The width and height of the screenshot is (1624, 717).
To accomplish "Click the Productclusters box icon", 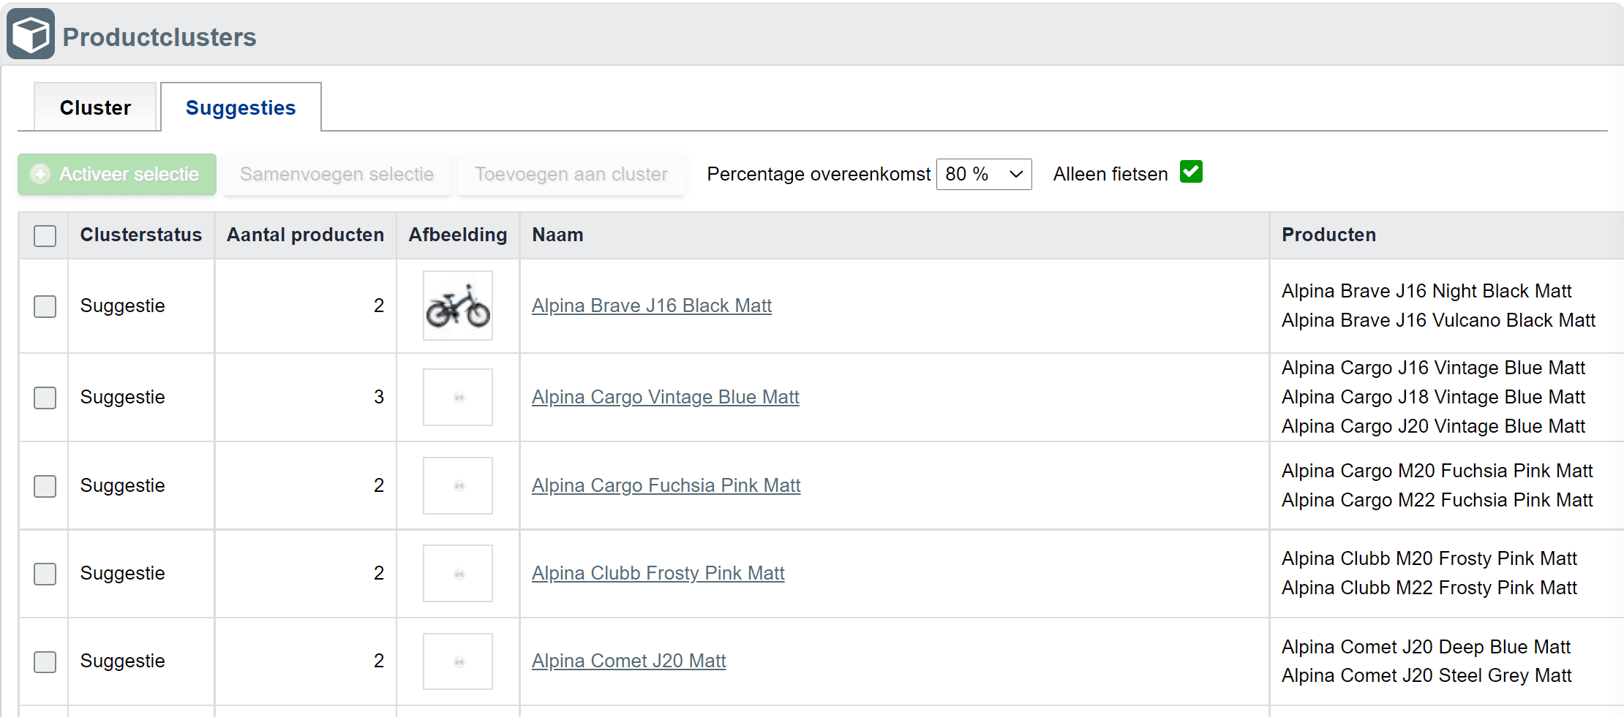I will [x=31, y=34].
